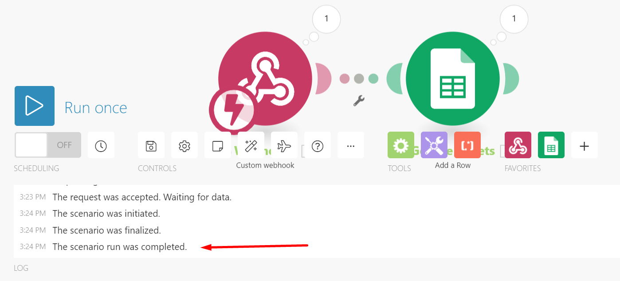Open the more options ellipsis button

pos(351,145)
